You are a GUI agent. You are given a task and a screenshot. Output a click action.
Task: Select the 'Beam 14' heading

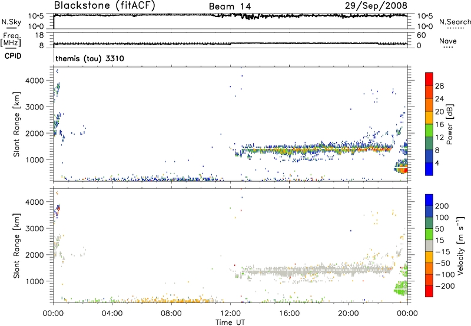(230, 6)
